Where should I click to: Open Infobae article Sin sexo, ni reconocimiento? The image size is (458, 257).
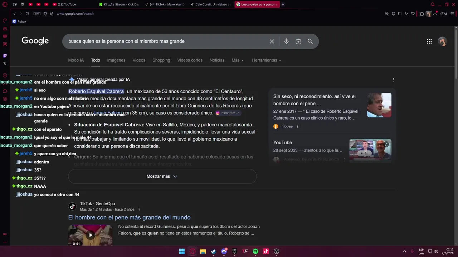(x=314, y=100)
